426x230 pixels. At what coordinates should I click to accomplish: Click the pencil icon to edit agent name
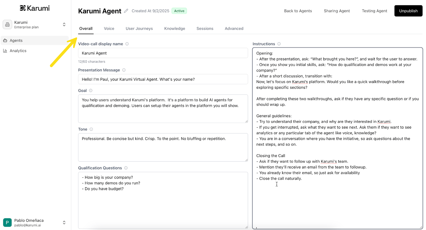tap(126, 11)
